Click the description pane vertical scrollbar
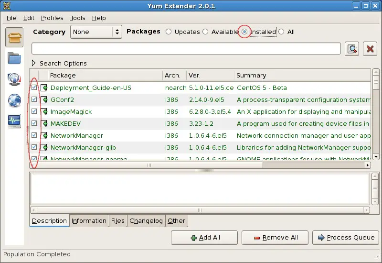382x263 pixels. pyautogui.click(x=375, y=188)
